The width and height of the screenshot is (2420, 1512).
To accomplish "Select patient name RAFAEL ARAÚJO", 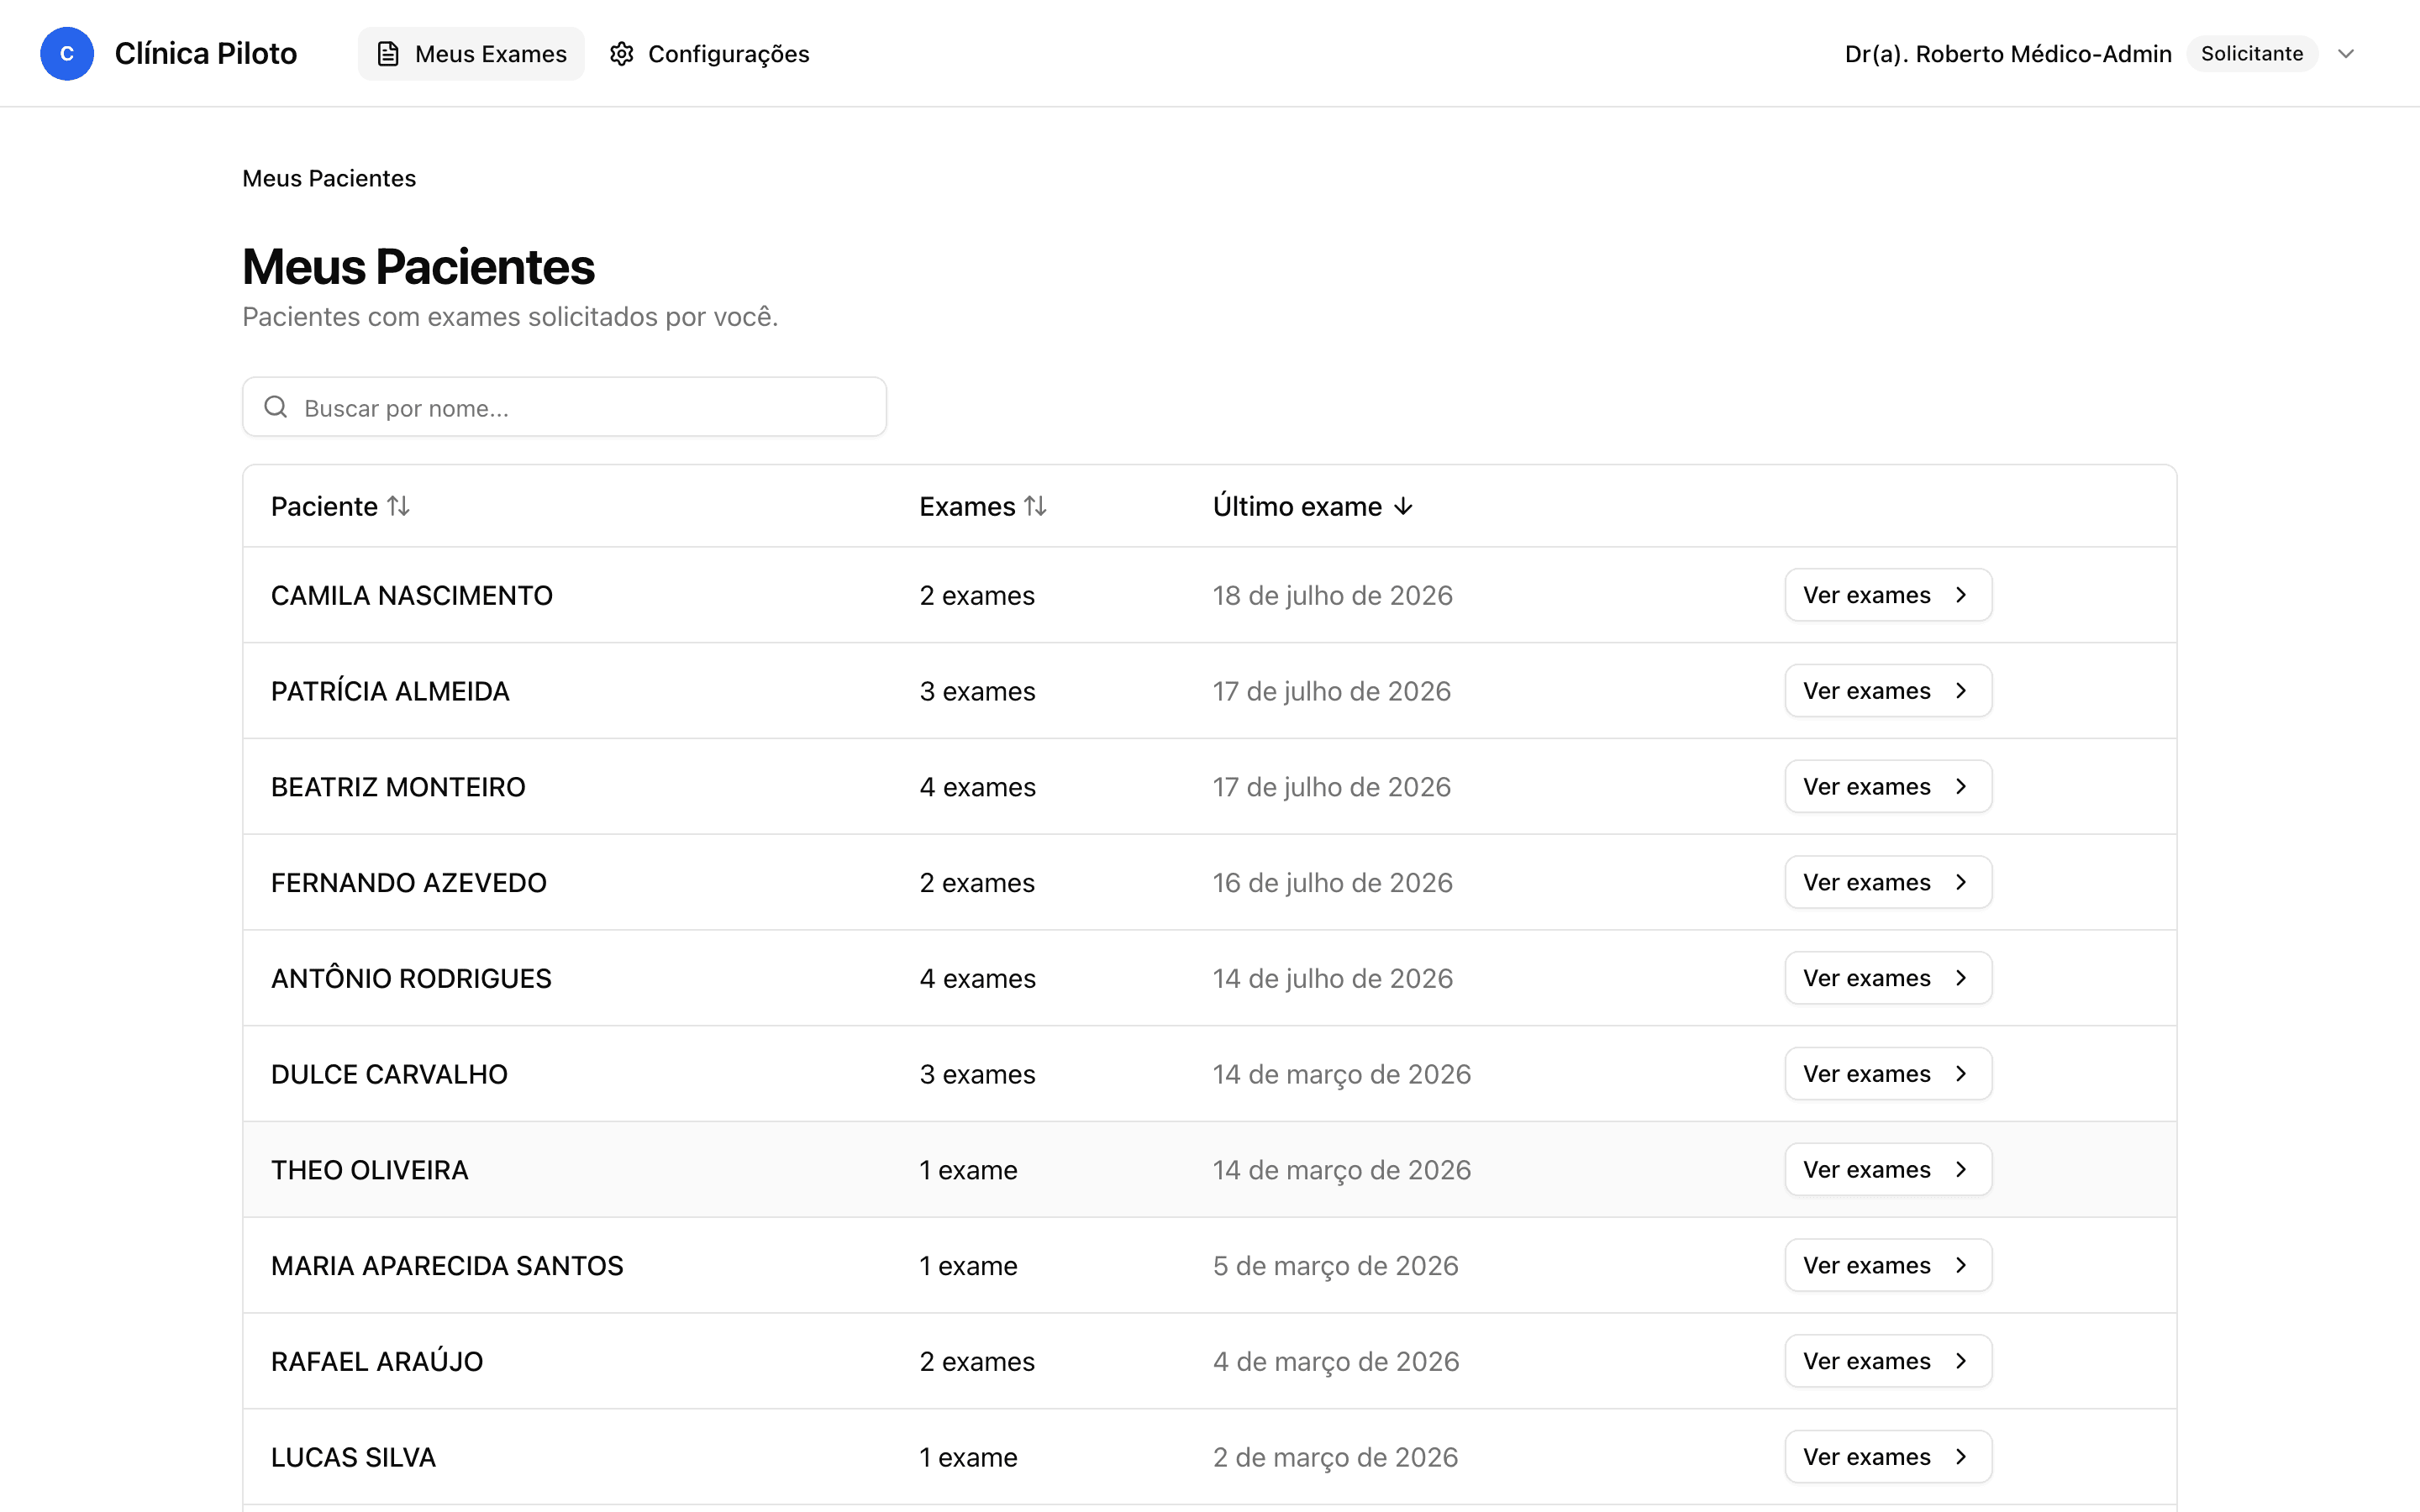I will [377, 1361].
